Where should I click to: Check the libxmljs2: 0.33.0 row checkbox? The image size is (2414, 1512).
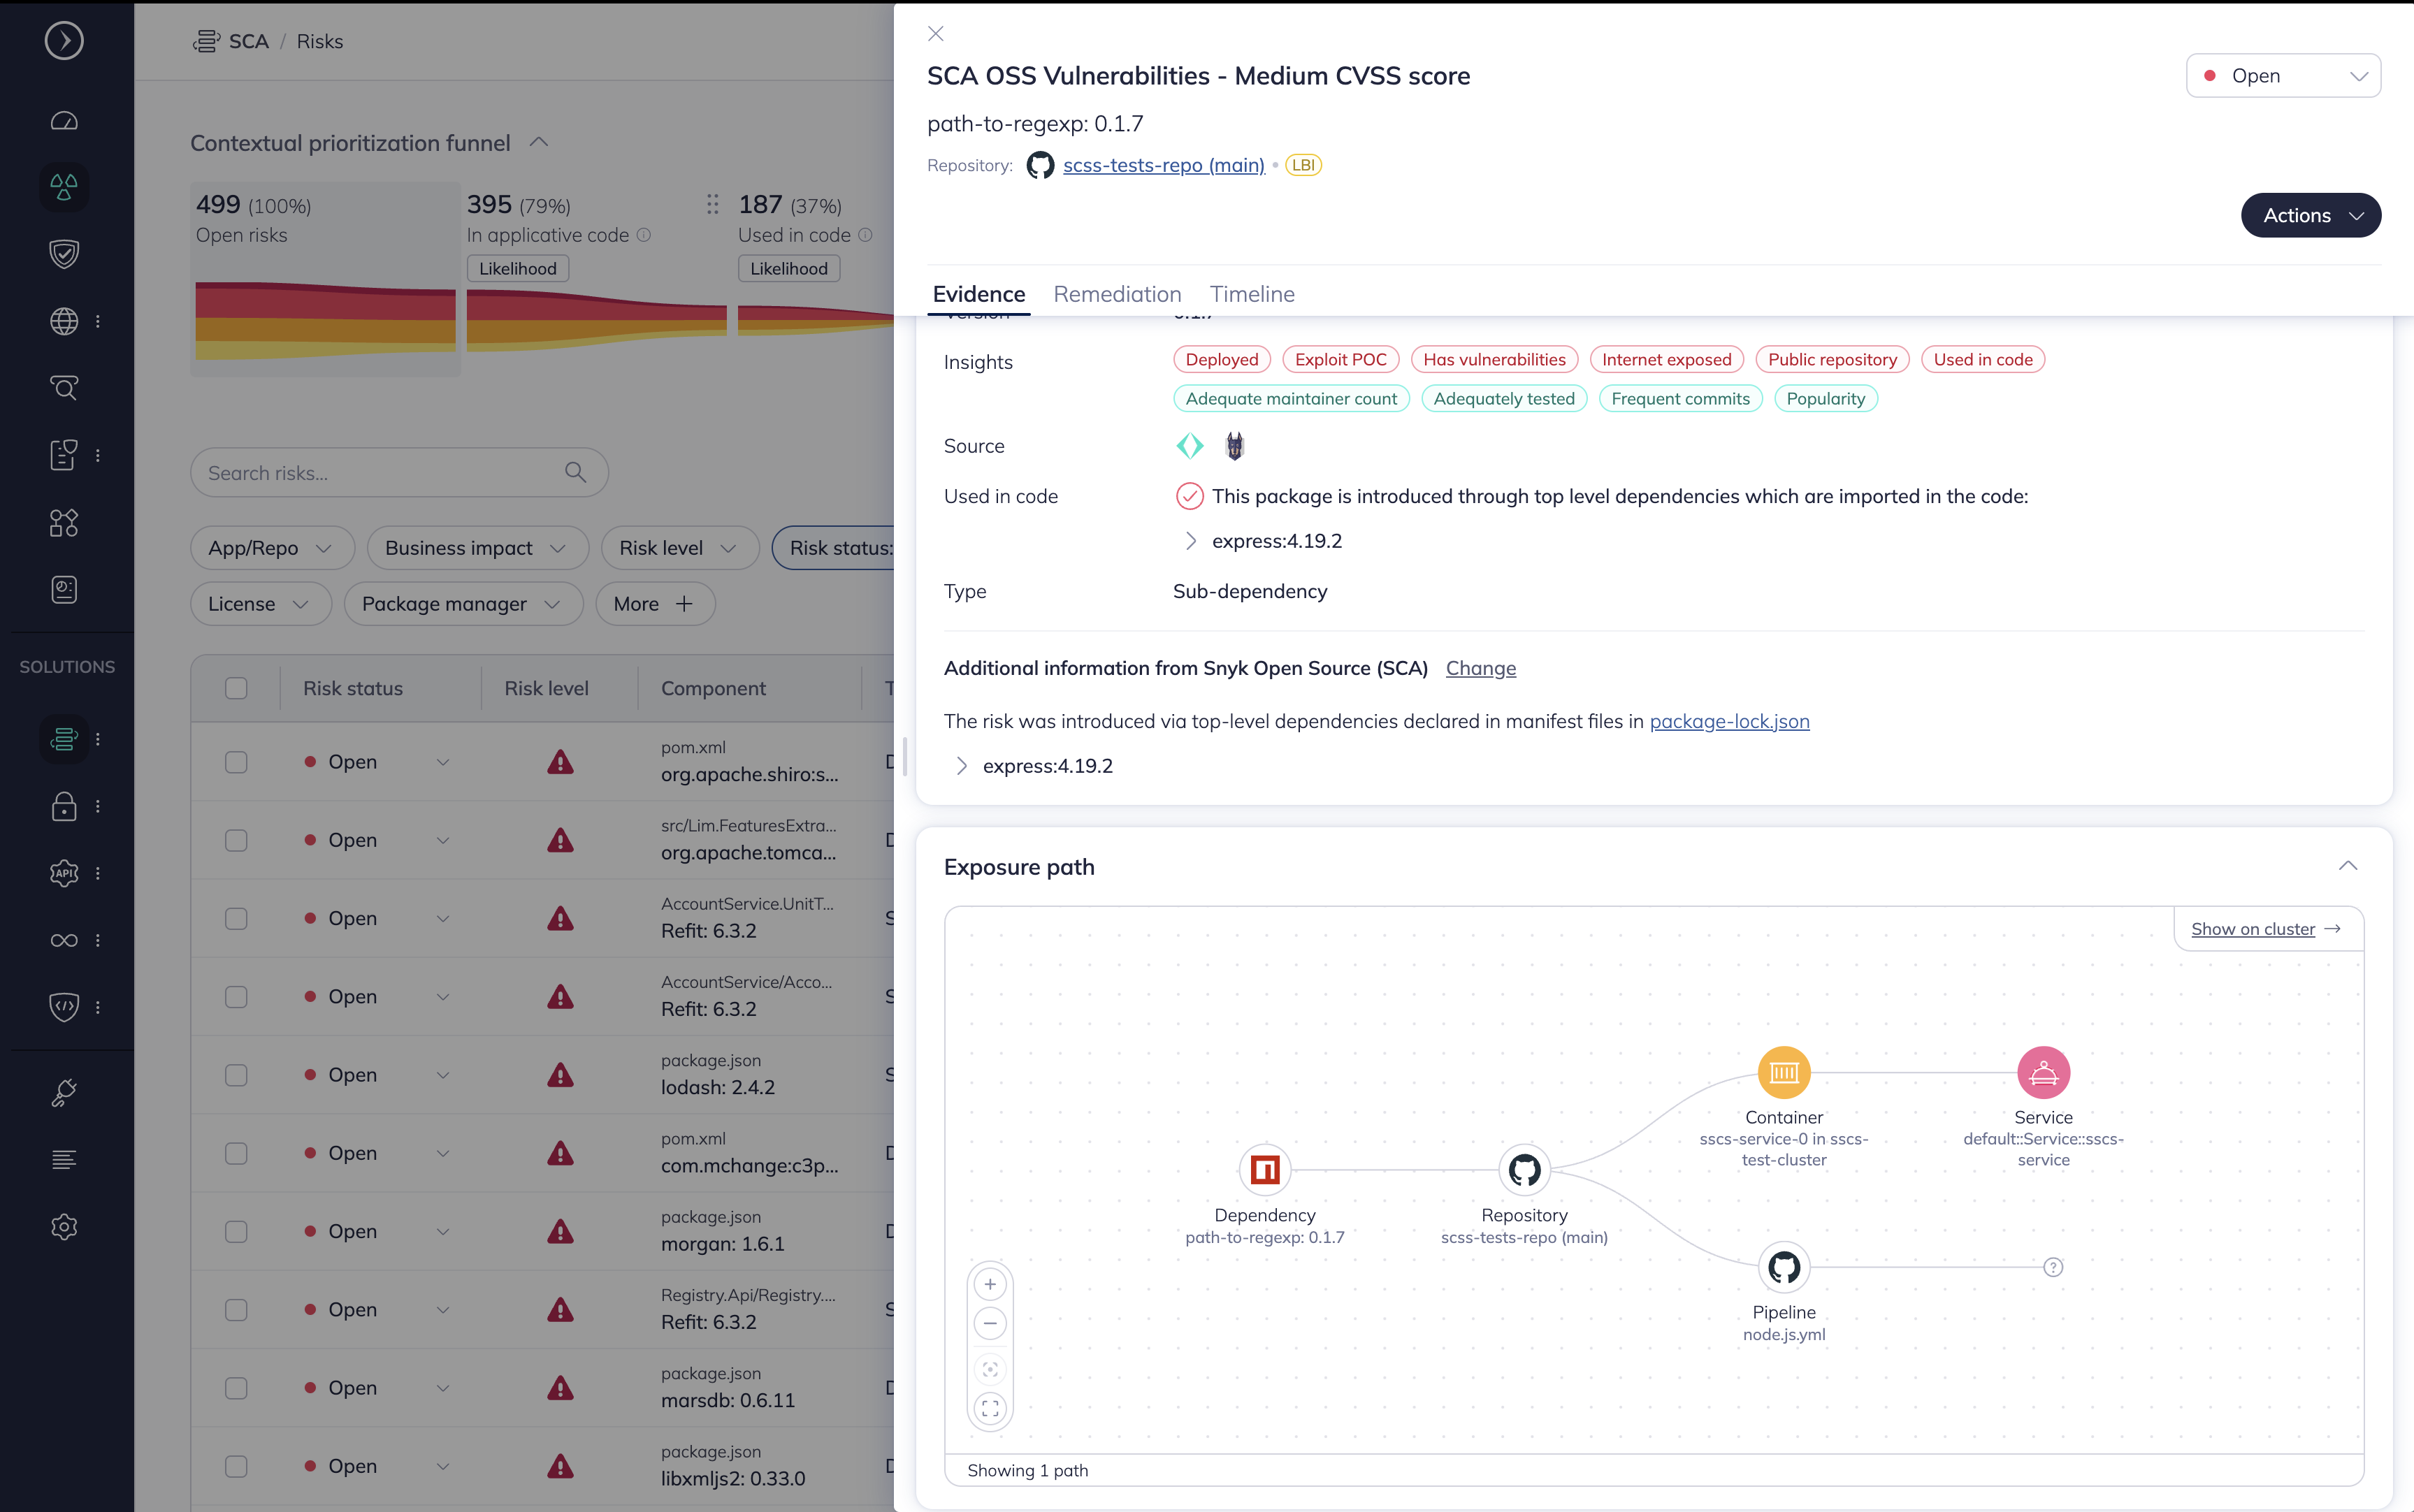coord(236,1466)
